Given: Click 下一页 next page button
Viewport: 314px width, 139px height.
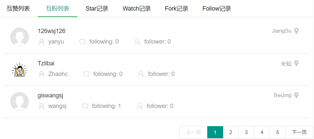Looking at the screenshot, I should click(x=299, y=132).
